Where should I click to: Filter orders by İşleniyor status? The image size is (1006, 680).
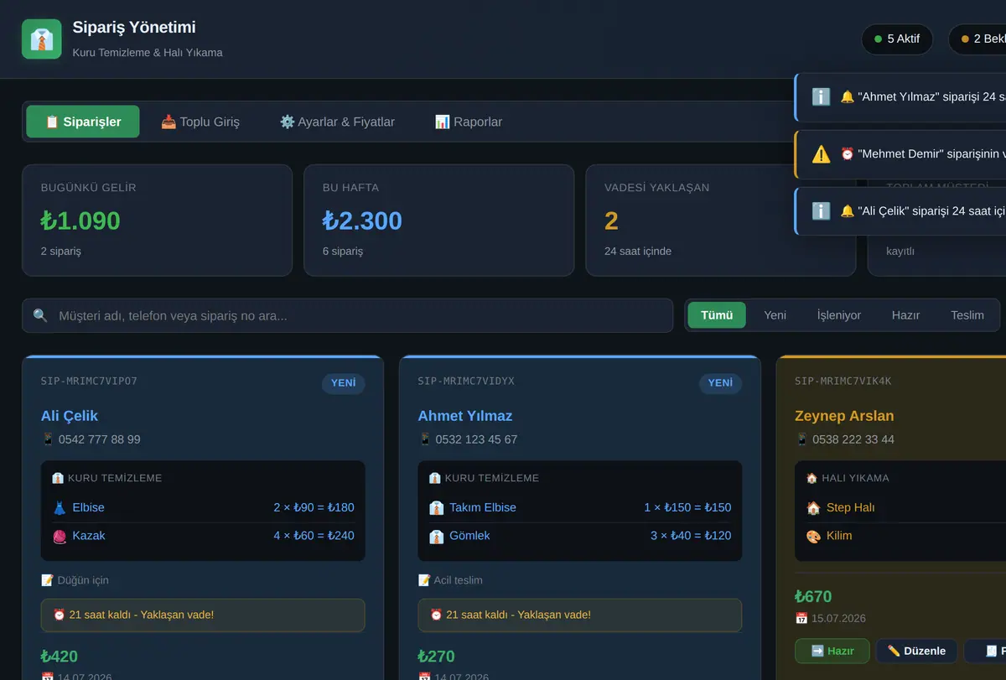click(839, 315)
